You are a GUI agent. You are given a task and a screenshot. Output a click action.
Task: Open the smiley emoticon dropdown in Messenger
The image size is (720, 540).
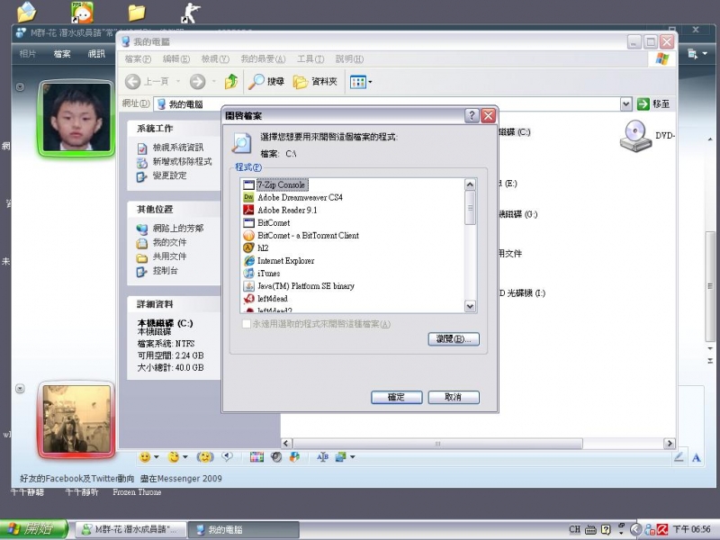click(x=148, y=457)
